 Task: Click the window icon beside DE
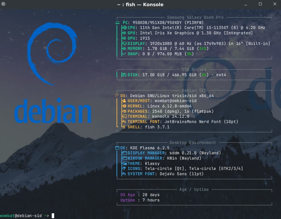pos(117,148)
